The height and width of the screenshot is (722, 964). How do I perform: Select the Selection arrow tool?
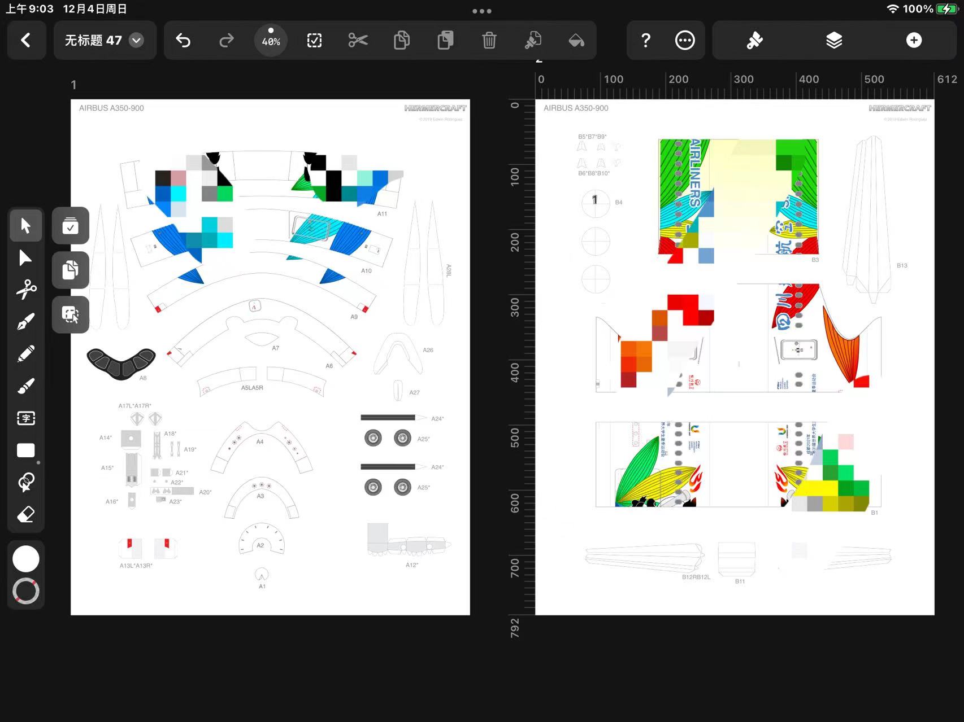[26, 225]
